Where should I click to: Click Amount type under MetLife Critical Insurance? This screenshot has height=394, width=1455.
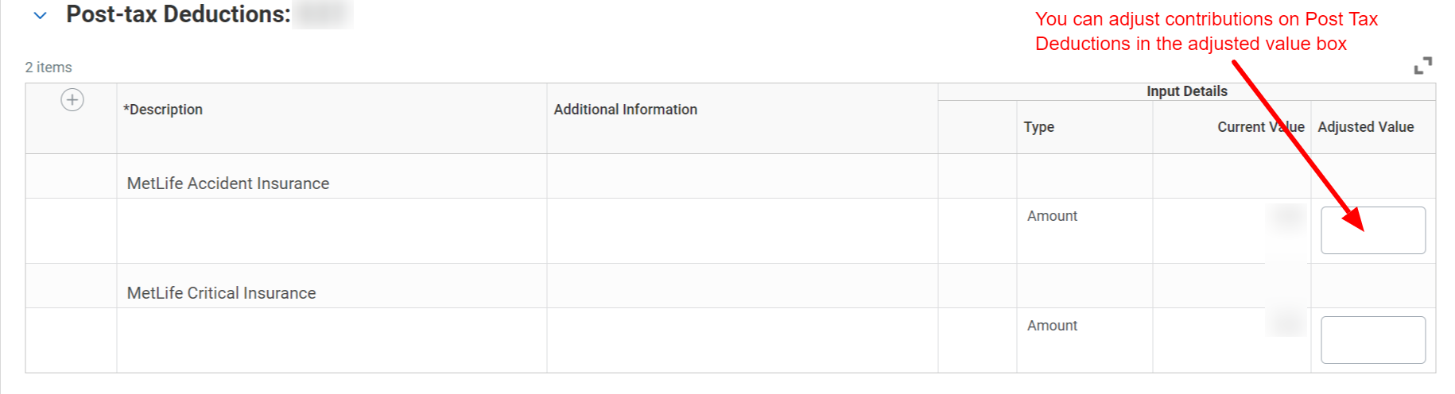pyautogui.click(x=1052, y=326)
